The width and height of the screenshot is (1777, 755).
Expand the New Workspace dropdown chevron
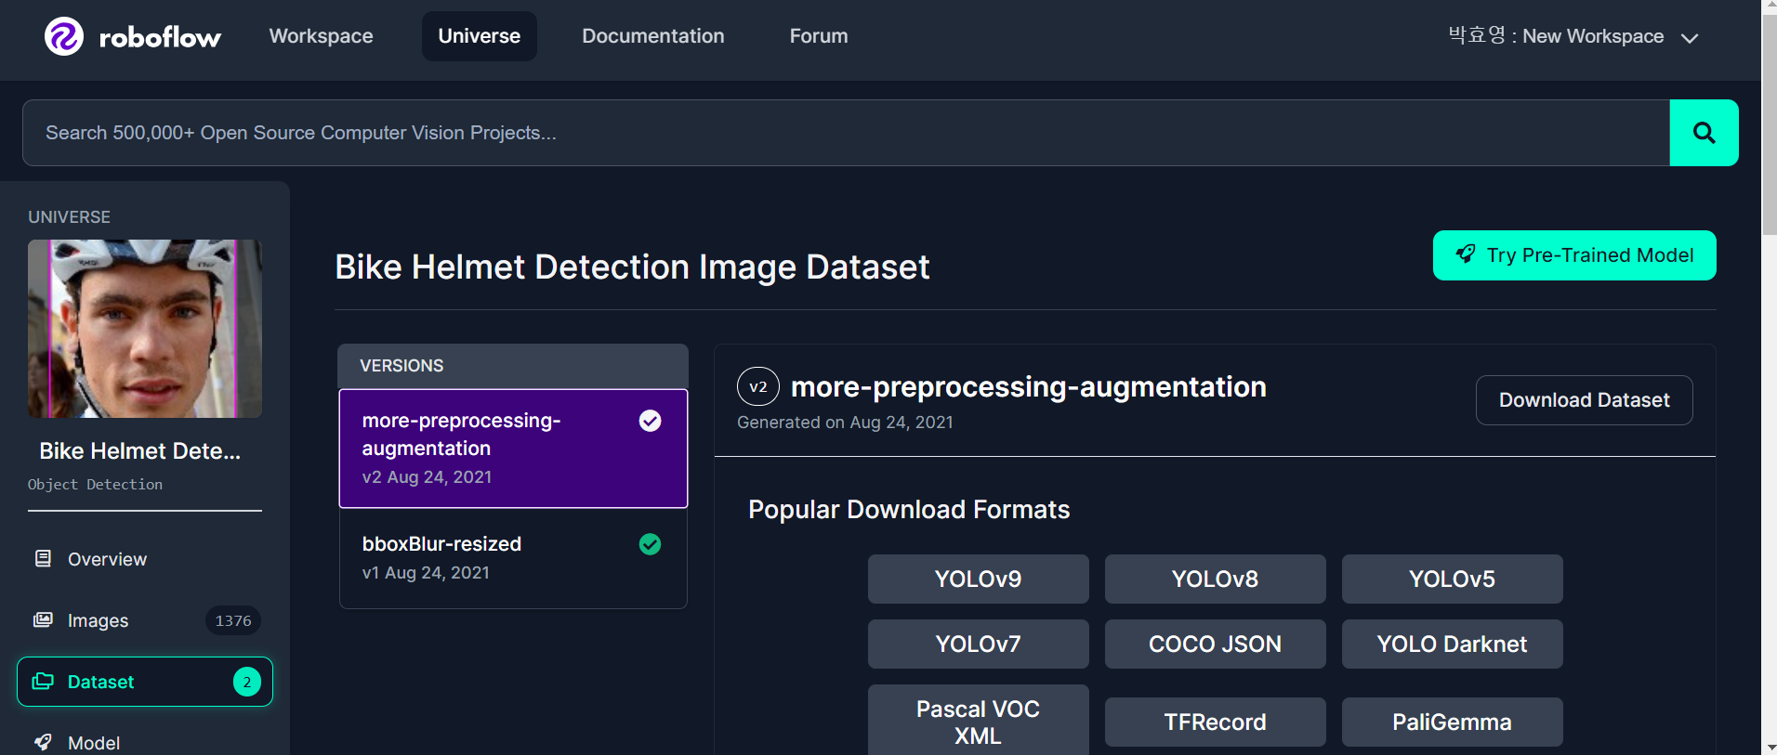point(1690,38)
